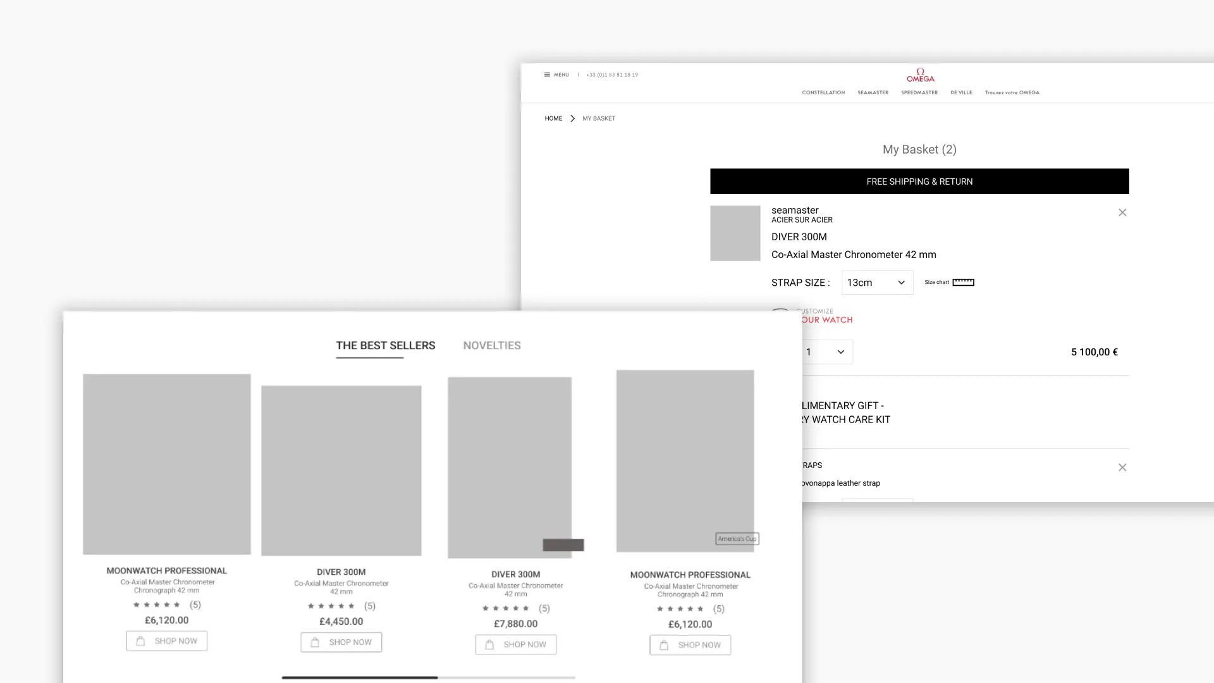Screen dimensions: 1214x683
Task: Close the STRAPS section X button
Action: coord(1122,467)
